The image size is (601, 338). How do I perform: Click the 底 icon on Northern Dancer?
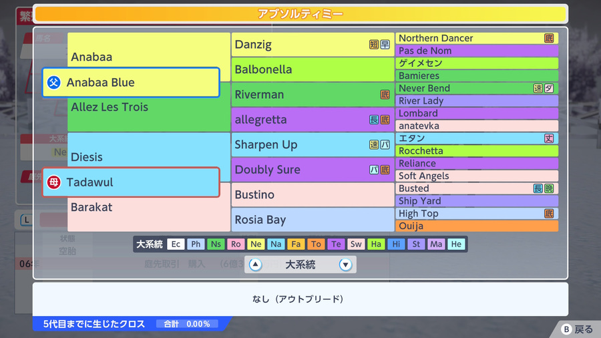549,38
